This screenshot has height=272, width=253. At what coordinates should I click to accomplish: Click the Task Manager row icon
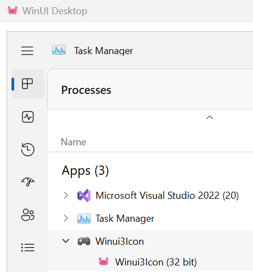(84, 218)
